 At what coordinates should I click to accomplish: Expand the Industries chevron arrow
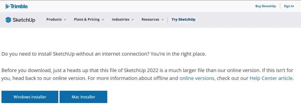click(x=133, y=20)
